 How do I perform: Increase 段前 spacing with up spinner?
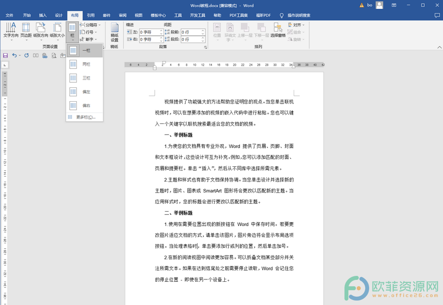tap(203, 31)
